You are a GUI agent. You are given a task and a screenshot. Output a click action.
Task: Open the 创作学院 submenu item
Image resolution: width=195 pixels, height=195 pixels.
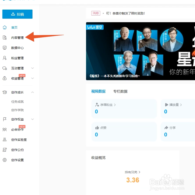[17, 110]
